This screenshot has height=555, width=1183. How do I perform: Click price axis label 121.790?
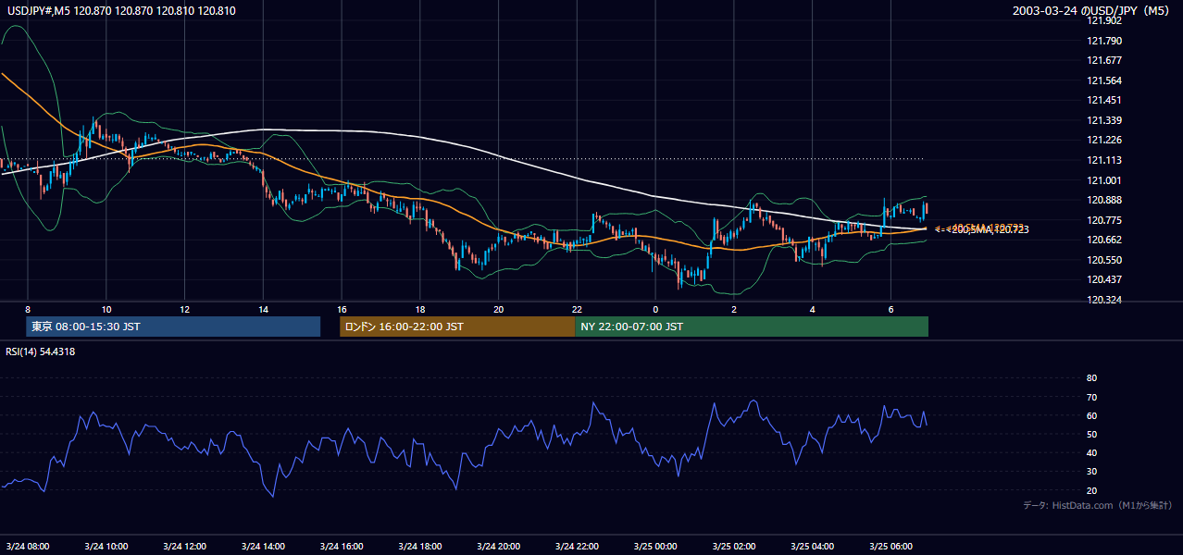pyautogui.click(x=1102, y=41)
